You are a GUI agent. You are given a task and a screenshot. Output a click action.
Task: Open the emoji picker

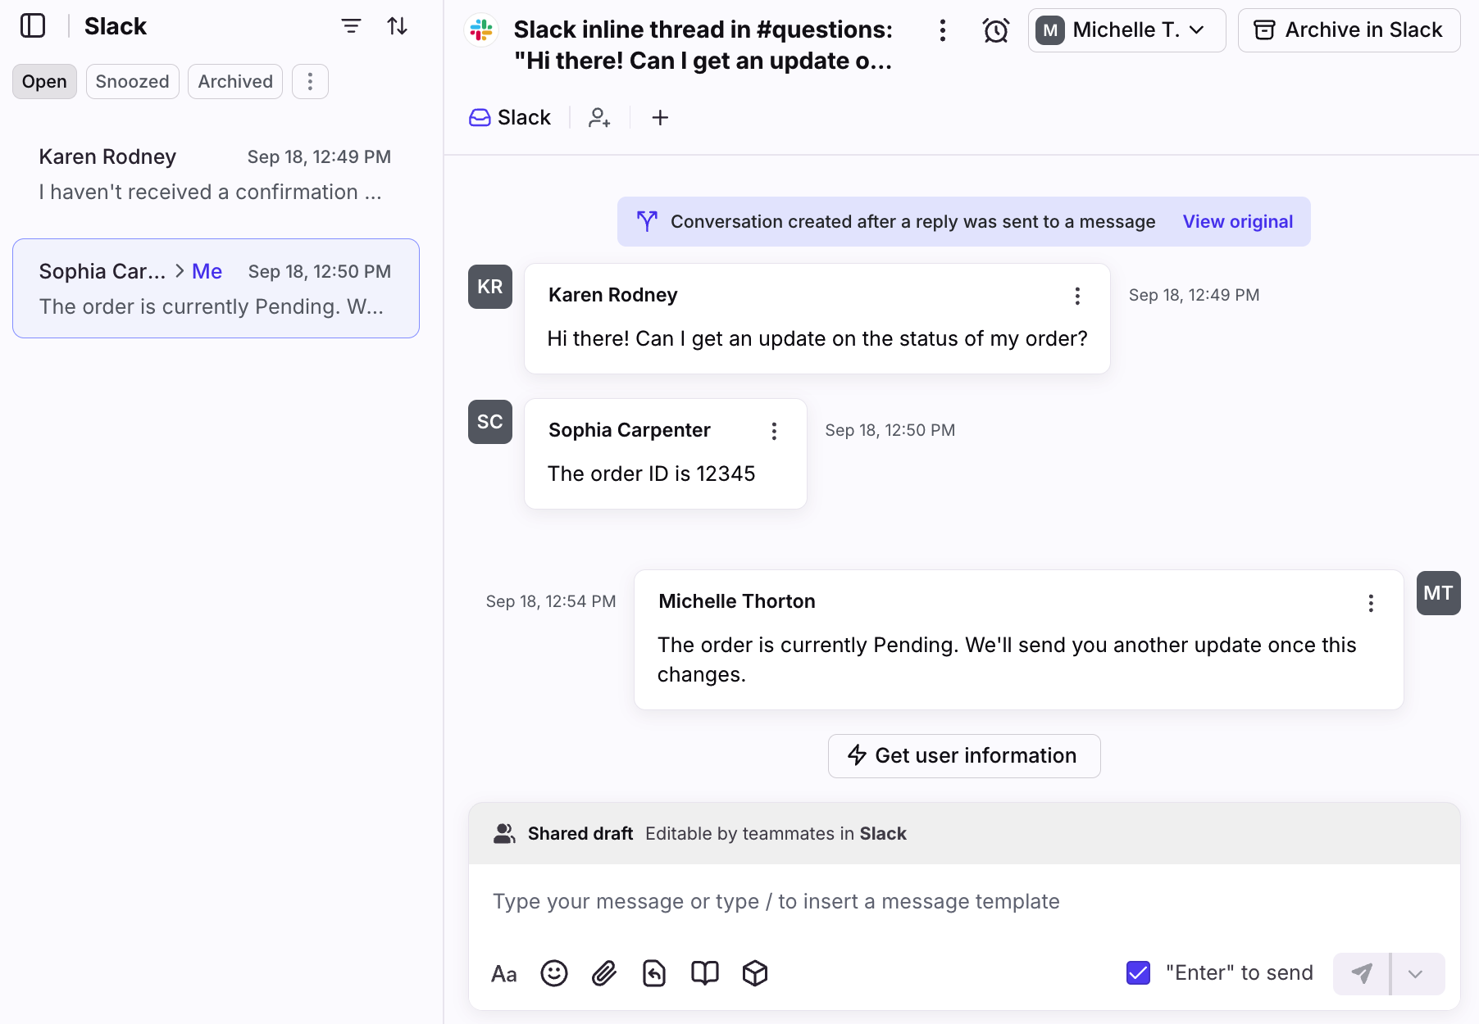pyautogui.click(x=554, y=973)
